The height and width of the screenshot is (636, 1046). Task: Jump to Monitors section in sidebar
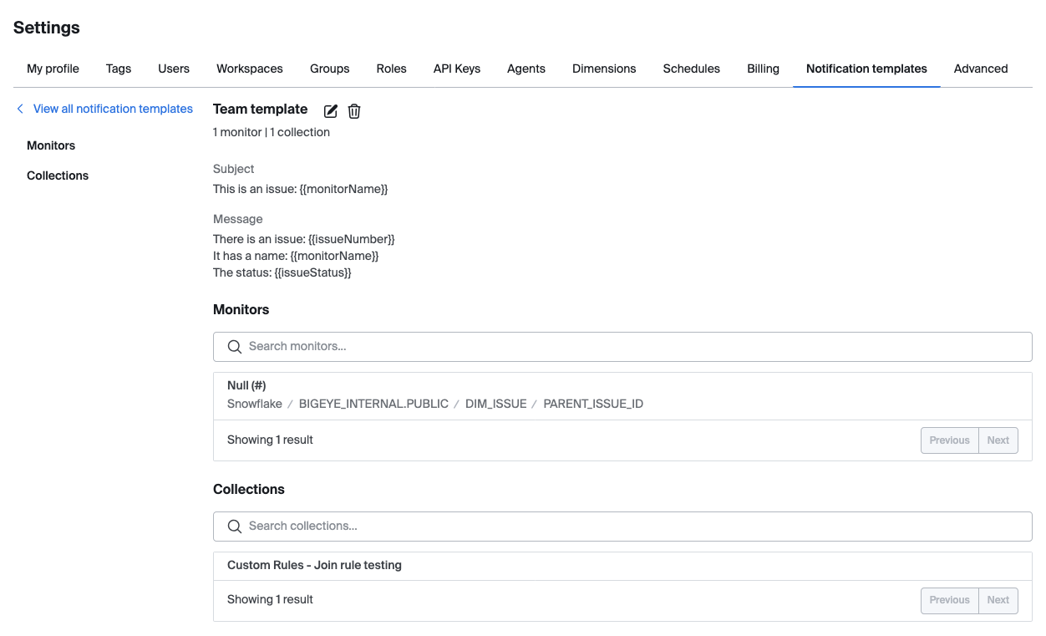[51, 145]
